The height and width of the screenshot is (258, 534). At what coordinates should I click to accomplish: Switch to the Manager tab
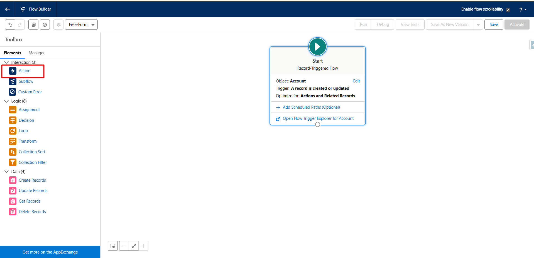[x=36, y=53]
